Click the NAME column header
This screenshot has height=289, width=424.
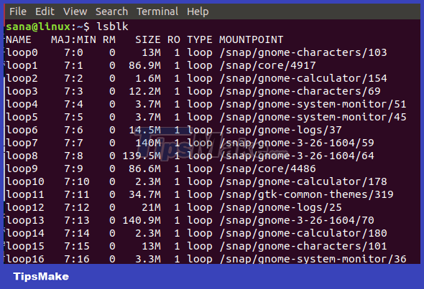pos(19,39)
